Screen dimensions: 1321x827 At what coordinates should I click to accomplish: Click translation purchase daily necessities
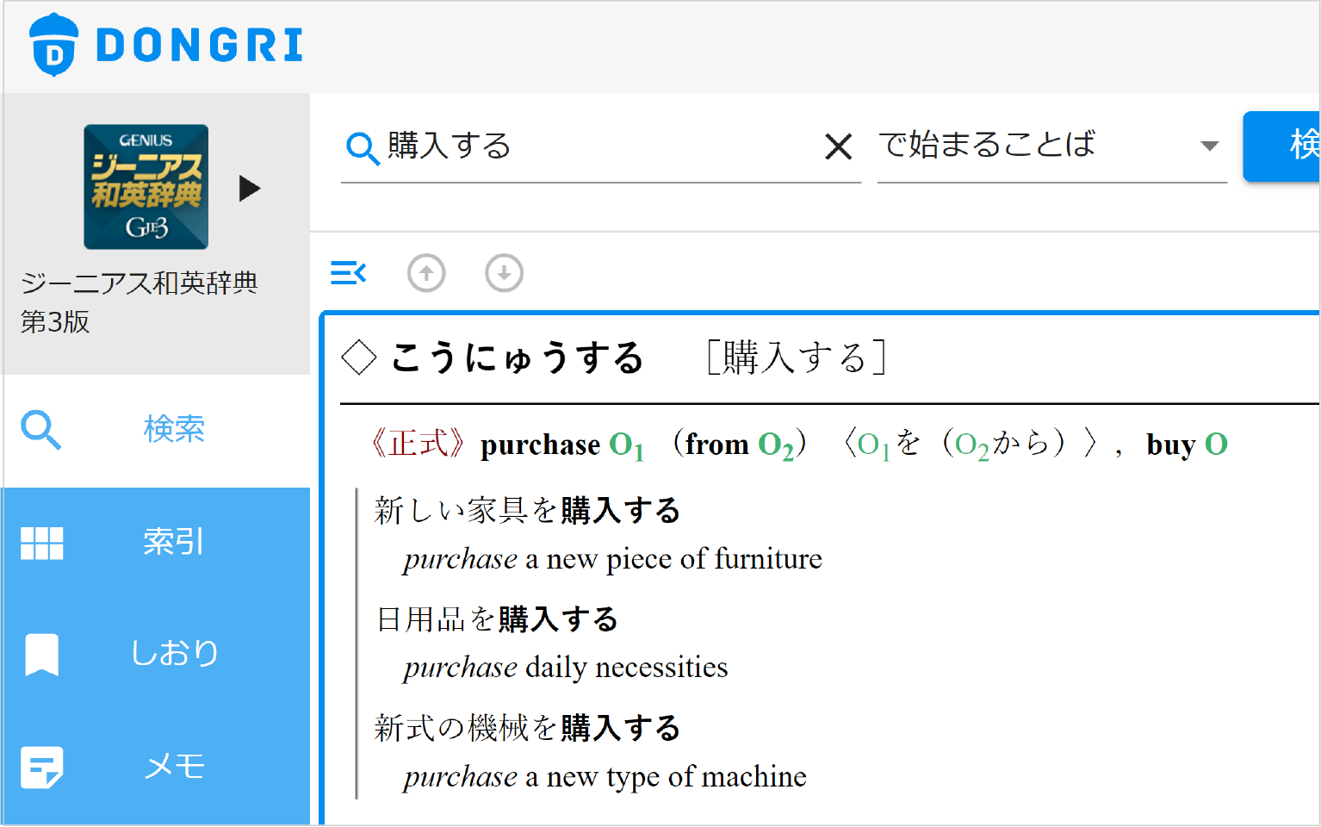(566, 668)
